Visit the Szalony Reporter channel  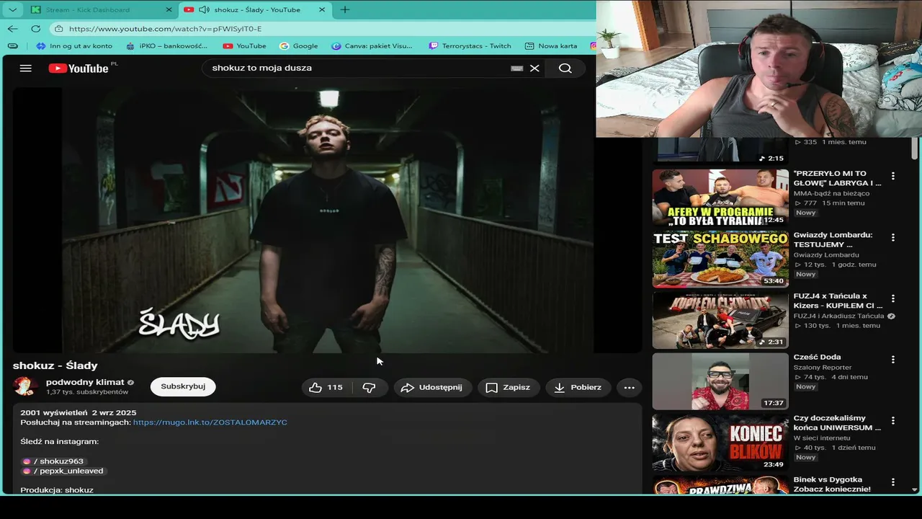pyautogui.click(x=823, y=368)
